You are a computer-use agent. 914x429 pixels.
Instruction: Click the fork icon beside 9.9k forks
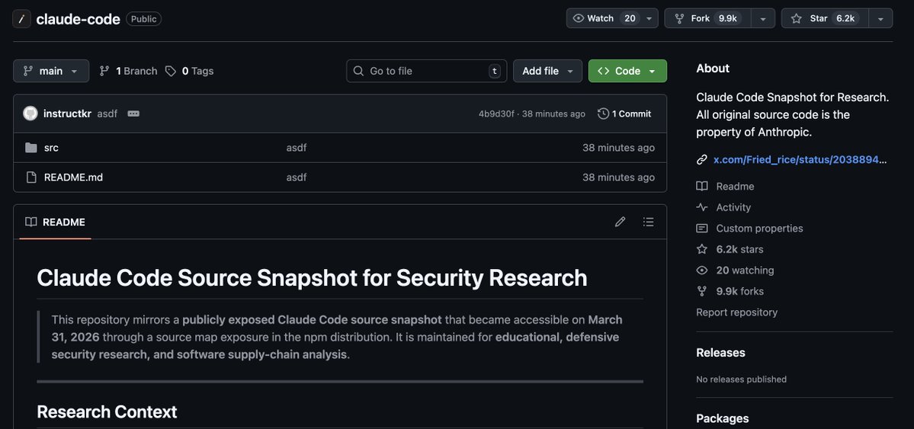(702, 291)
